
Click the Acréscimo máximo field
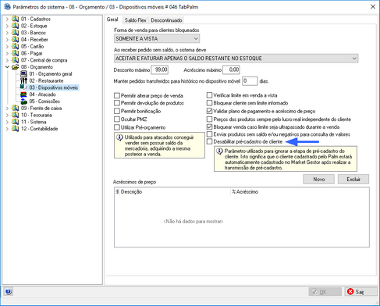[x=231, y=69]
